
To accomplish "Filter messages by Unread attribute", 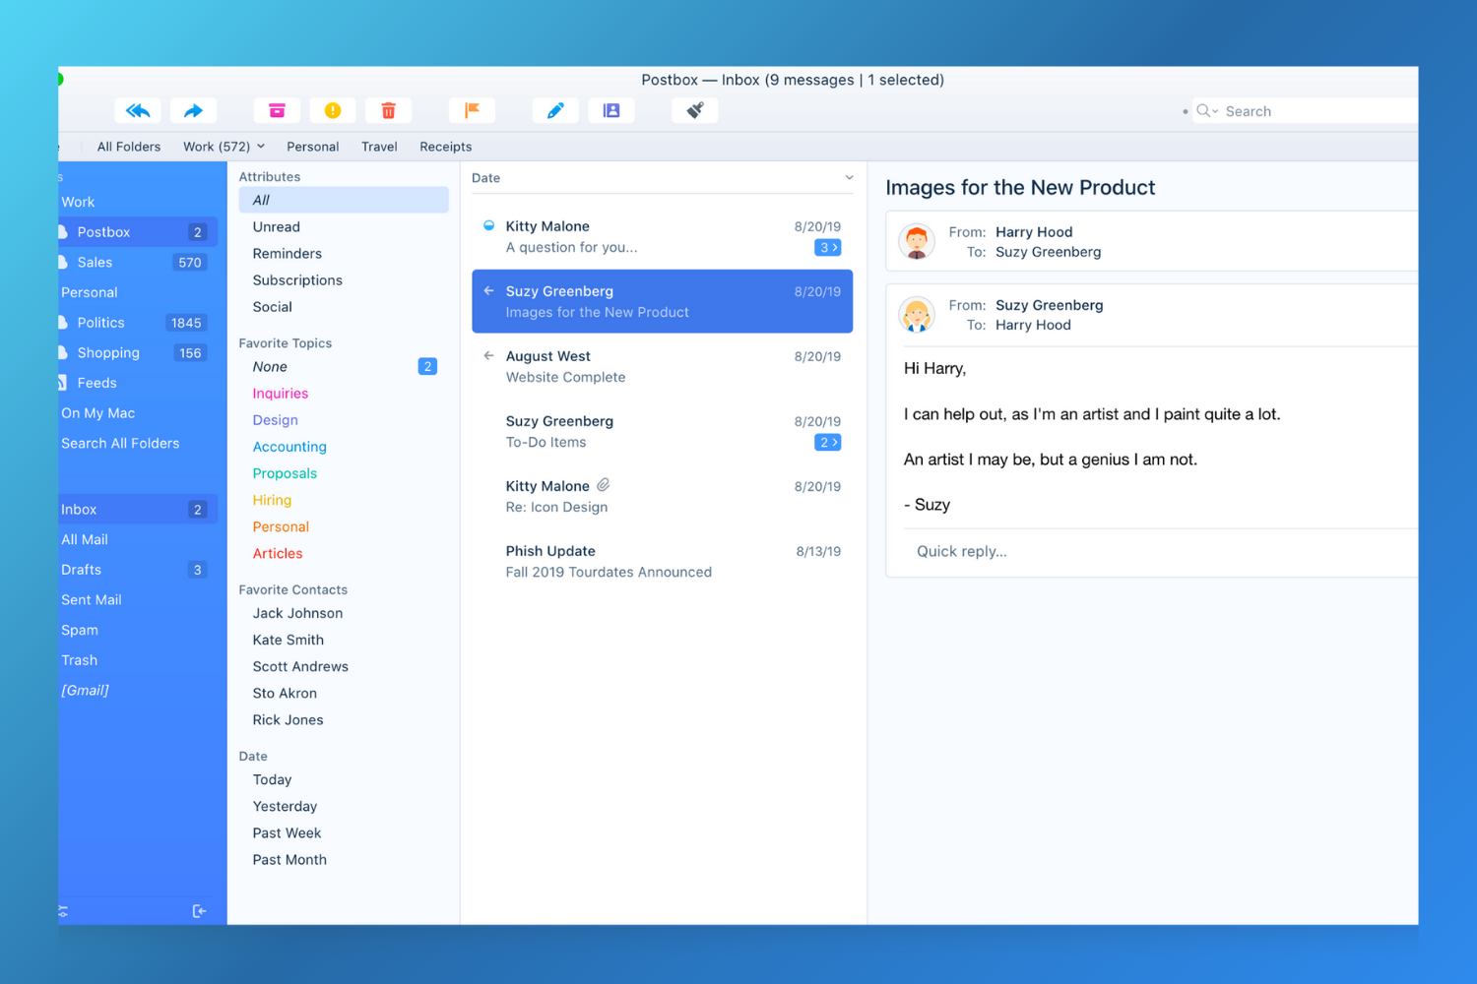I will (x=276, y=226).
